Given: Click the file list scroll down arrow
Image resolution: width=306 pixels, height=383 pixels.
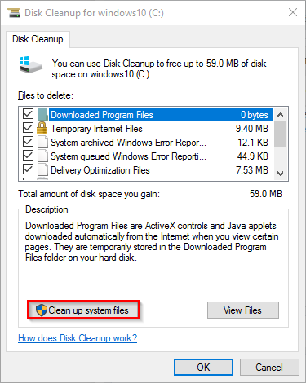Looking at the screenshot, I should (281, 173).
